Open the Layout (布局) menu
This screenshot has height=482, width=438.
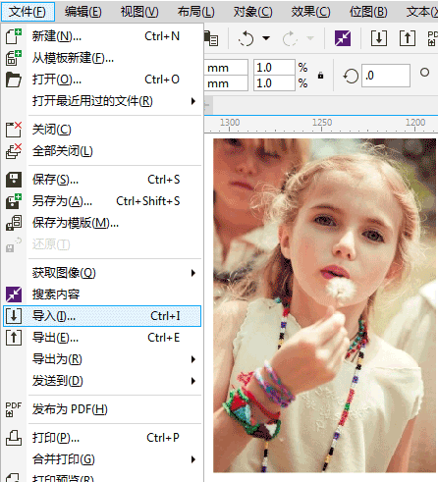pyautogui.click(x=196, y=12)
